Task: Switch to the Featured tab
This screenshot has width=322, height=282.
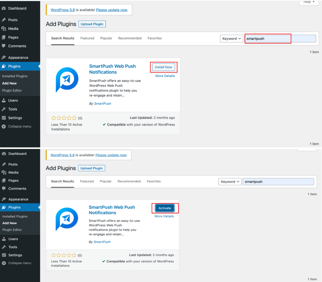Action: click(x=87, y=38)
